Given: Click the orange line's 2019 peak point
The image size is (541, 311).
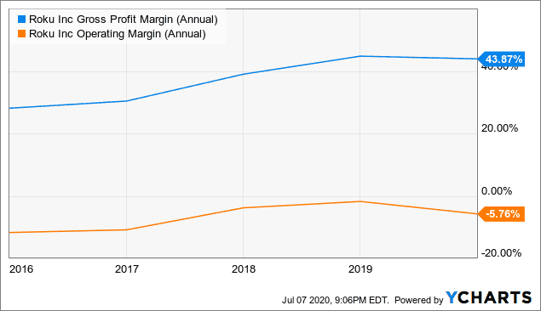Looking at the screenshot, I should click(360, 201).
